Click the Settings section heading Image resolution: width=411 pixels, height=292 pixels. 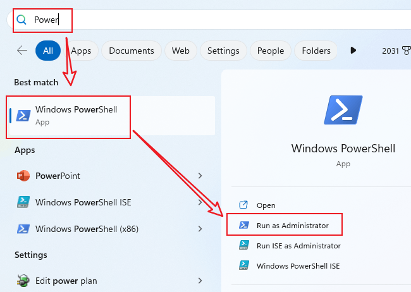31,255
